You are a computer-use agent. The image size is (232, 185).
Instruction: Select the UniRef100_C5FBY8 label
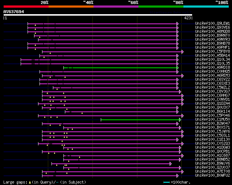(x=212, y=52)
